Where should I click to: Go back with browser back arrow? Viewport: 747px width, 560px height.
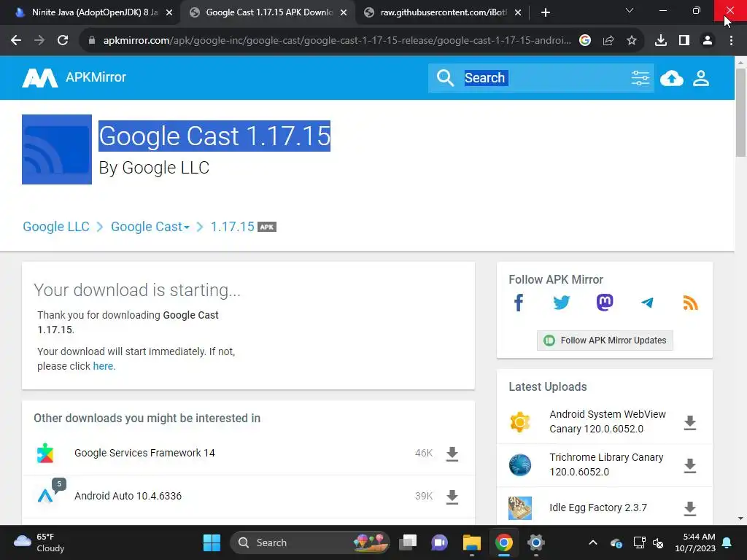[x=16, y=41]
